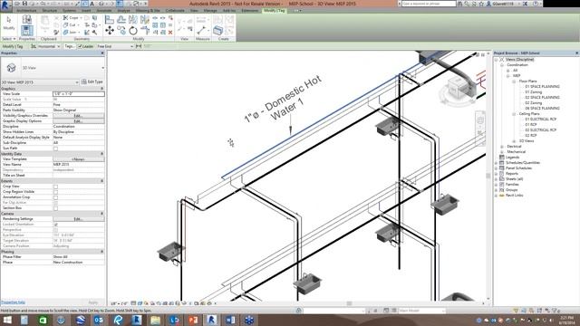
Task: Click the View Scale input field
Action: (79, 94)
